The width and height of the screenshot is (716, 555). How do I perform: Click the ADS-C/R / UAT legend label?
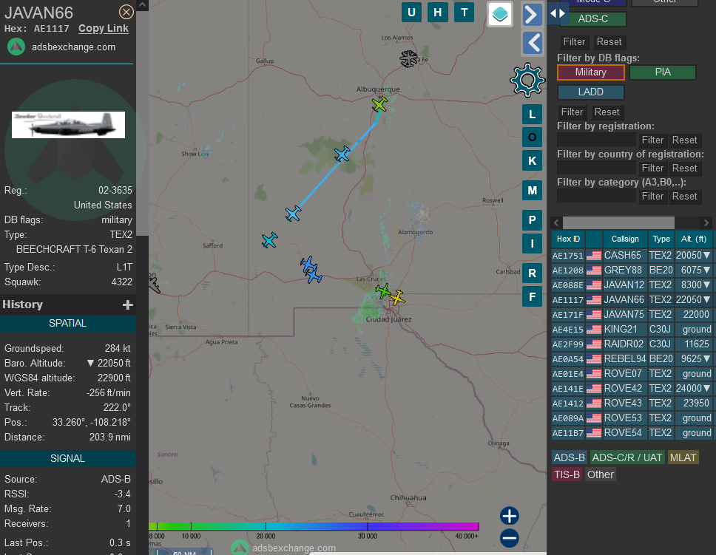[x=627, y=457]
